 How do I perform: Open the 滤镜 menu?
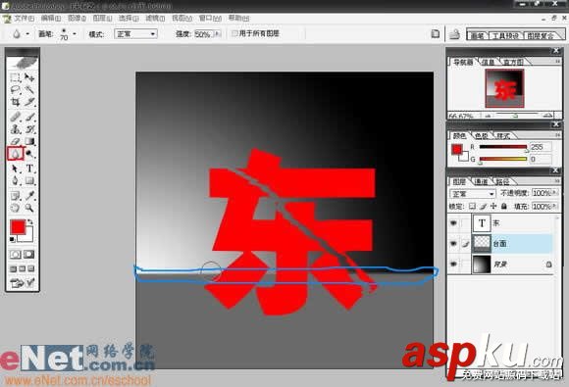coord(155,18)
